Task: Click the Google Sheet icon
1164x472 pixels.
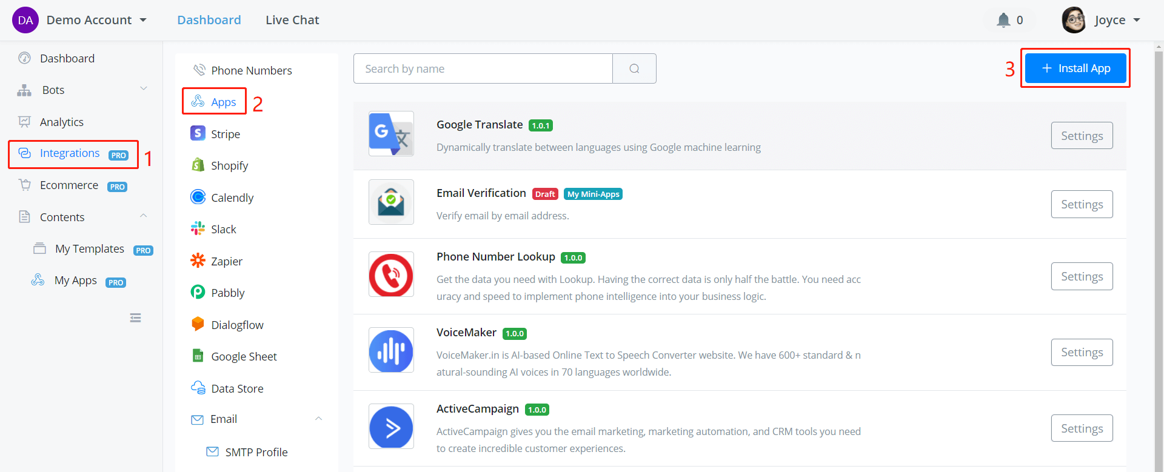Action: click(x=198, y=356)
